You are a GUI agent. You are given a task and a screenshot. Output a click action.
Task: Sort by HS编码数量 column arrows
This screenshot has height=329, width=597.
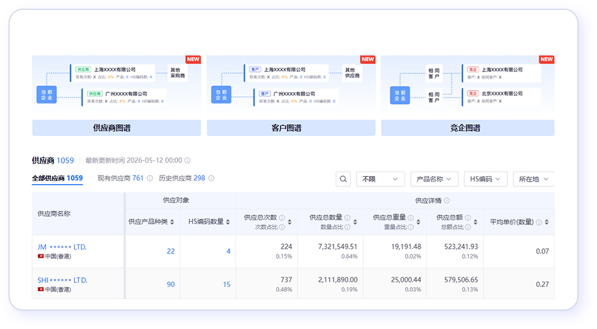[228, 222]
